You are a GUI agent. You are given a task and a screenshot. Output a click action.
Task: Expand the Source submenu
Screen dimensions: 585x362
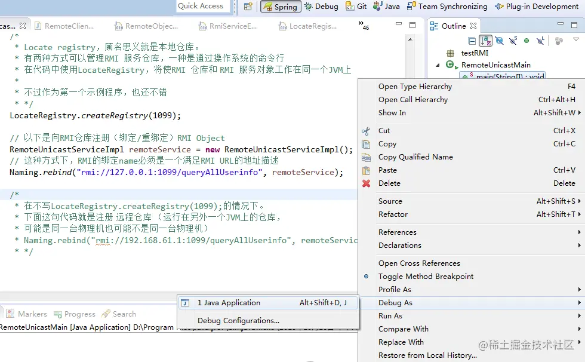(471, 201)
